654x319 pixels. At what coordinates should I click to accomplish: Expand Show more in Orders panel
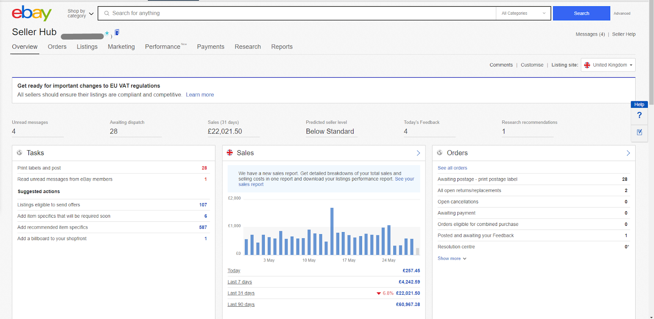452,259
